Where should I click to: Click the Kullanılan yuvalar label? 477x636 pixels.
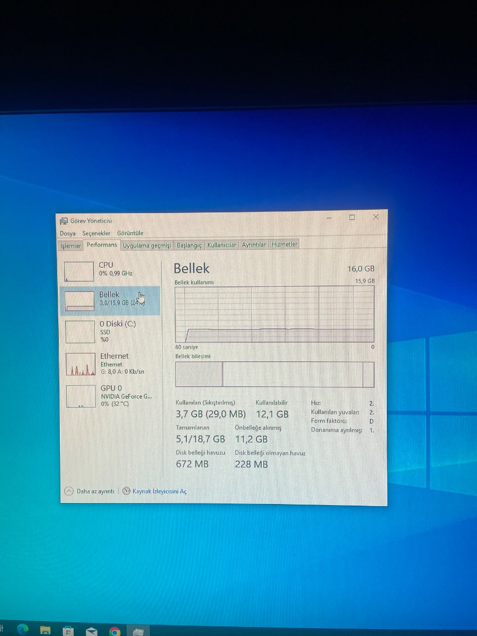[335, 412]
